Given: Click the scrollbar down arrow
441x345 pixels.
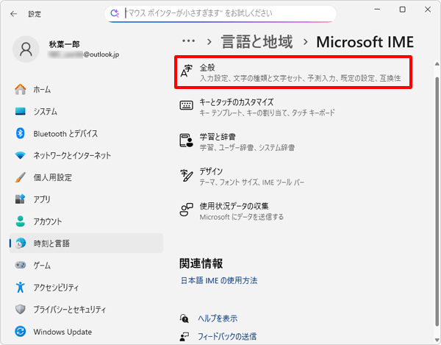Looking at the screenshot, I should point(437,339).
